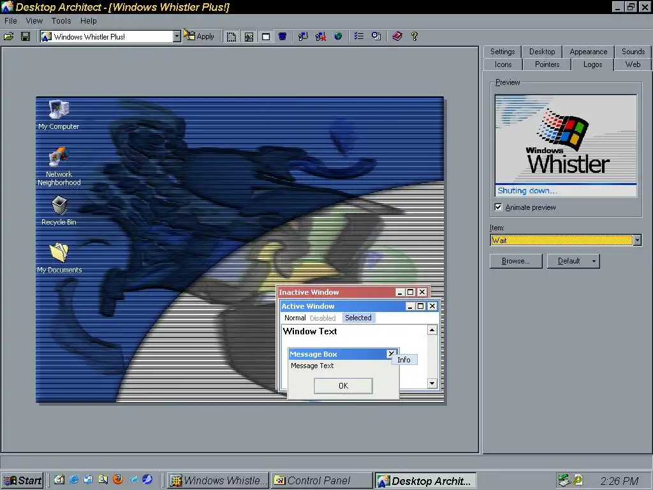653x490 pixels.
Task: Click the Apply theme toolbar button
Action: point(199,36)
